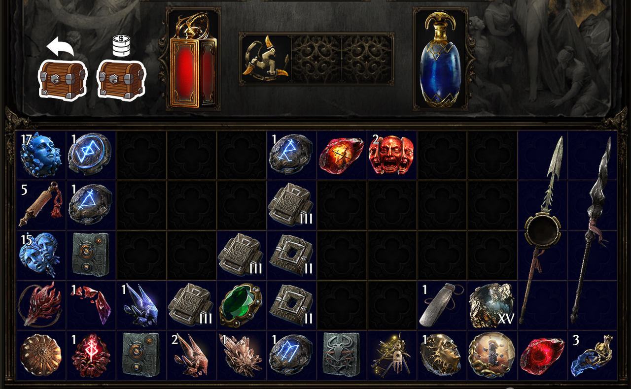Pick the glass orb with tower inside
Screen dimensions: 631x389
pyautogui.click(x=491, y=355)
